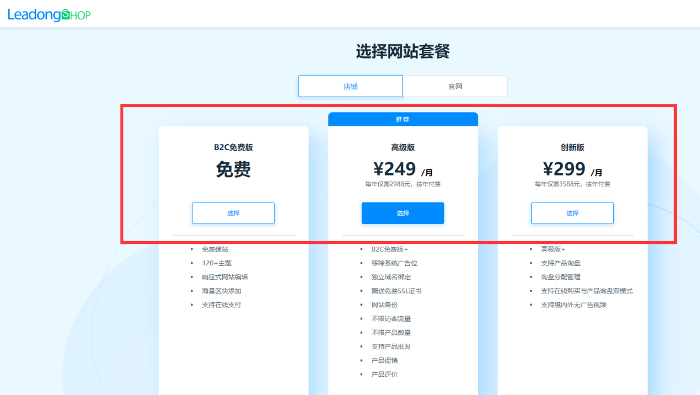Screen dimensions: 700x395
Task: Click the ¥249 price text
Action: pyautogui.click(x=395, y=169)
